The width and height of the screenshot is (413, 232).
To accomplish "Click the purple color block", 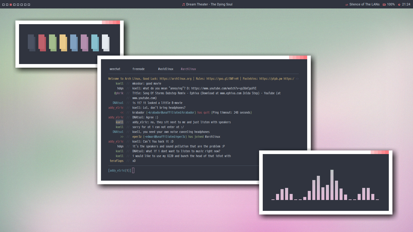I will [84, 42].
